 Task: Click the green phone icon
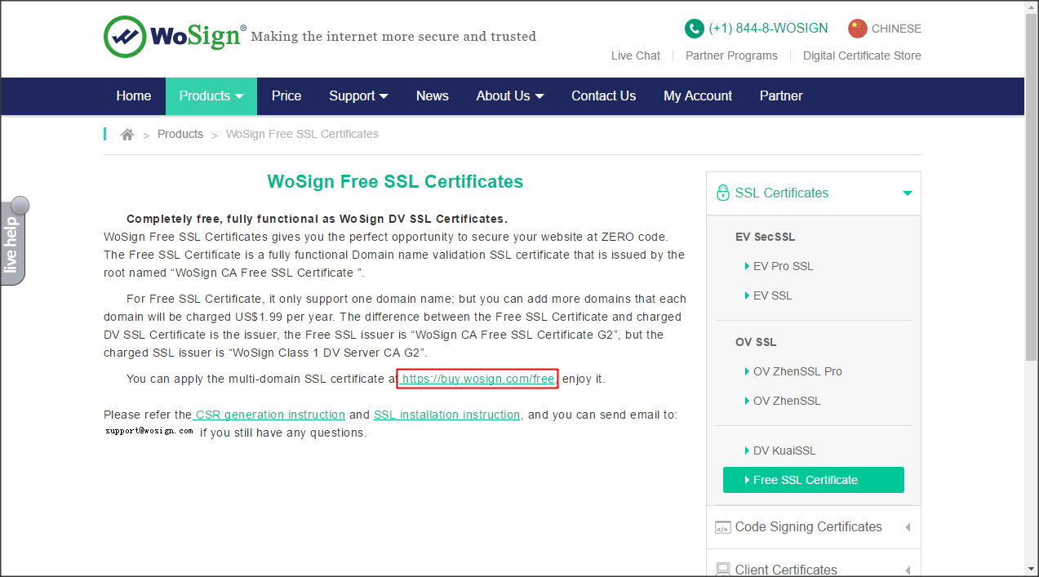[x=694, y=29]
